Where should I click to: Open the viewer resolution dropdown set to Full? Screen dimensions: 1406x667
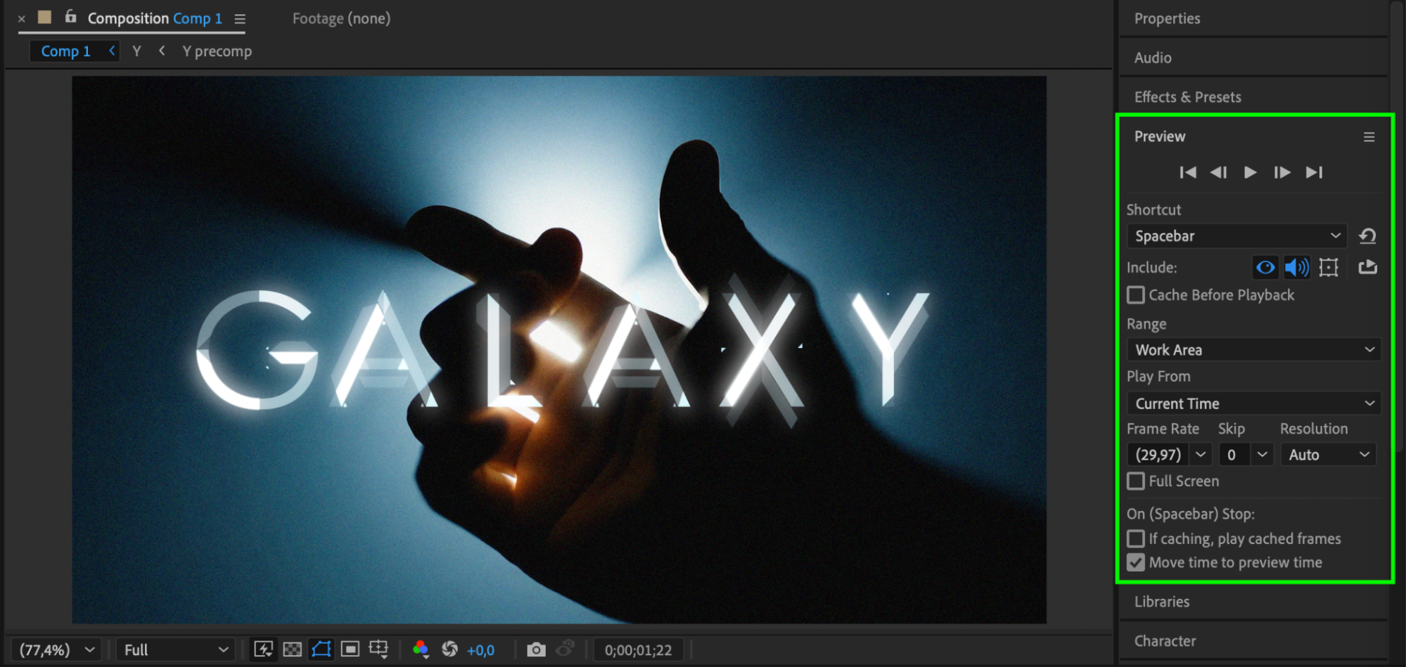coord(175,649)
